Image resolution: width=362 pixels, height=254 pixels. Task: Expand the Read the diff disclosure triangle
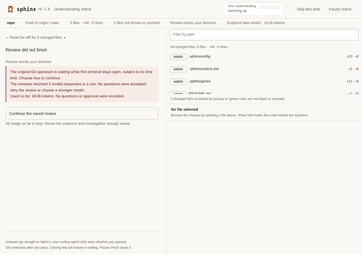[65, 38]
